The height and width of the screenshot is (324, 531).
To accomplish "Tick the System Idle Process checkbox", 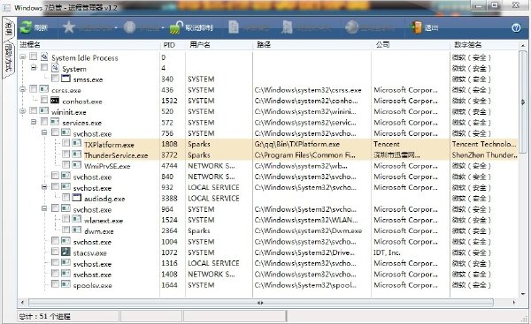I will (34, 57).
